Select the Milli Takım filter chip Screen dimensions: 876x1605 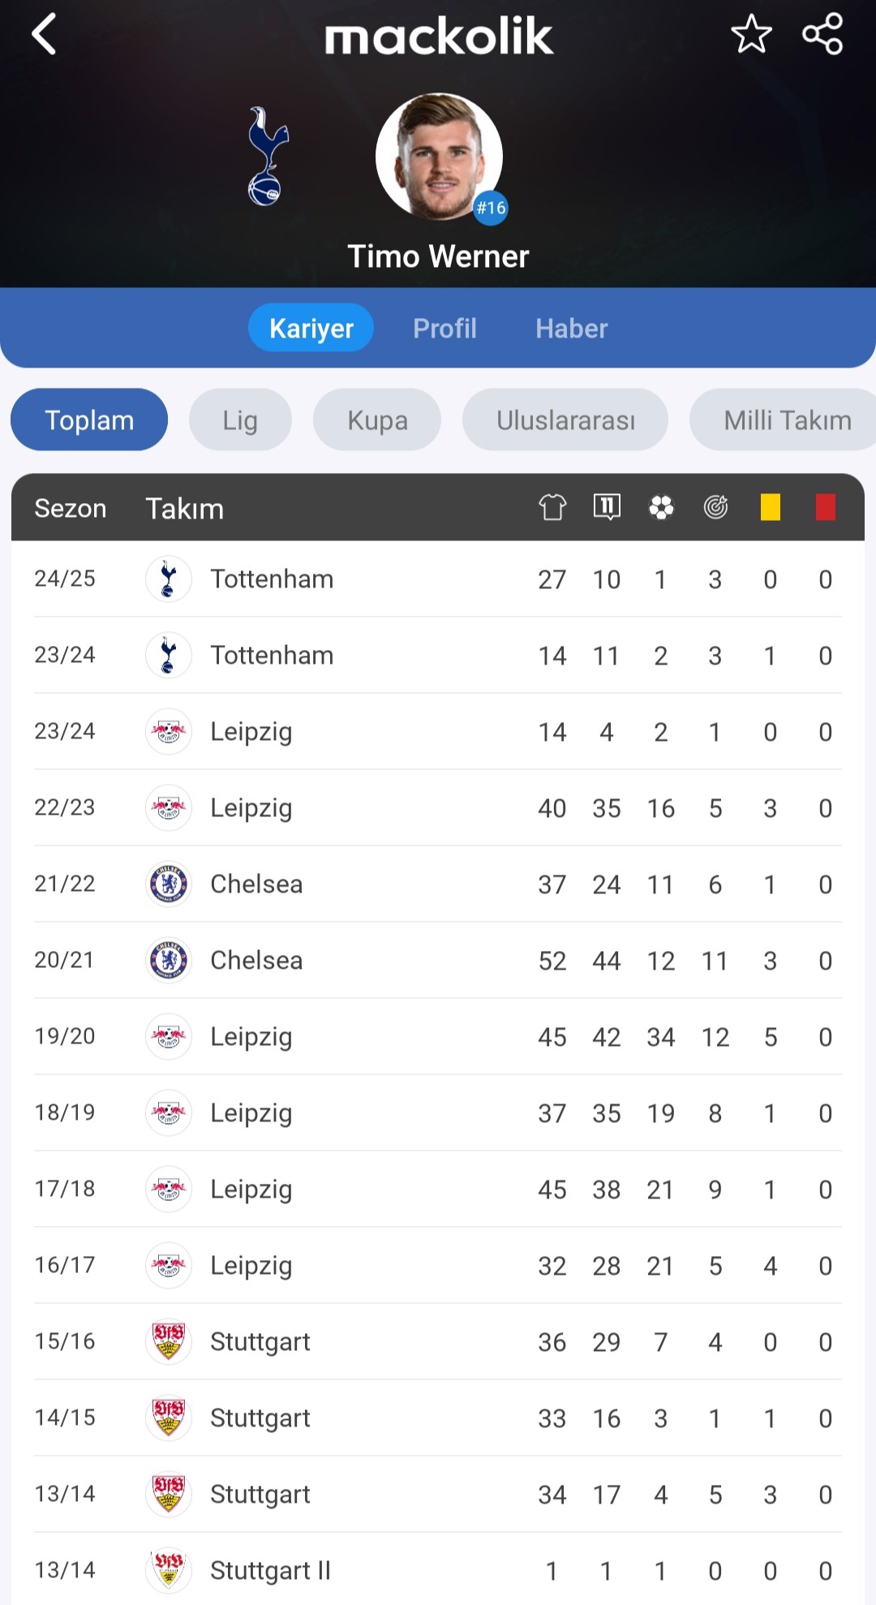pos(783,420)
